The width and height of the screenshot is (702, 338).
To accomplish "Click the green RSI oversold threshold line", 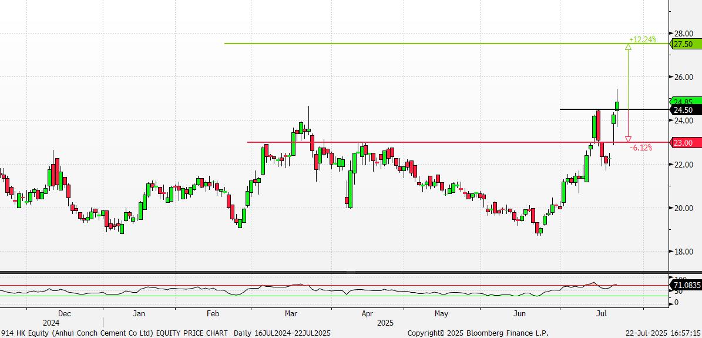I will coord(334,296).
